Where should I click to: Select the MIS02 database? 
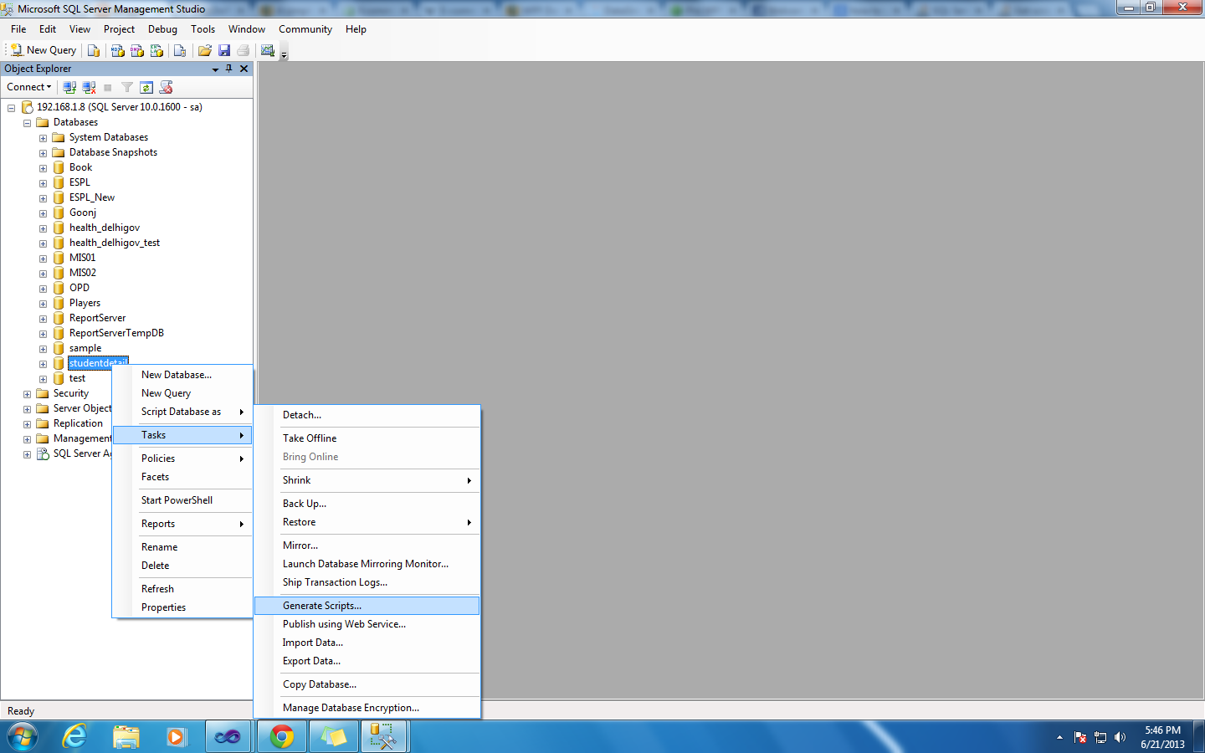82,273
